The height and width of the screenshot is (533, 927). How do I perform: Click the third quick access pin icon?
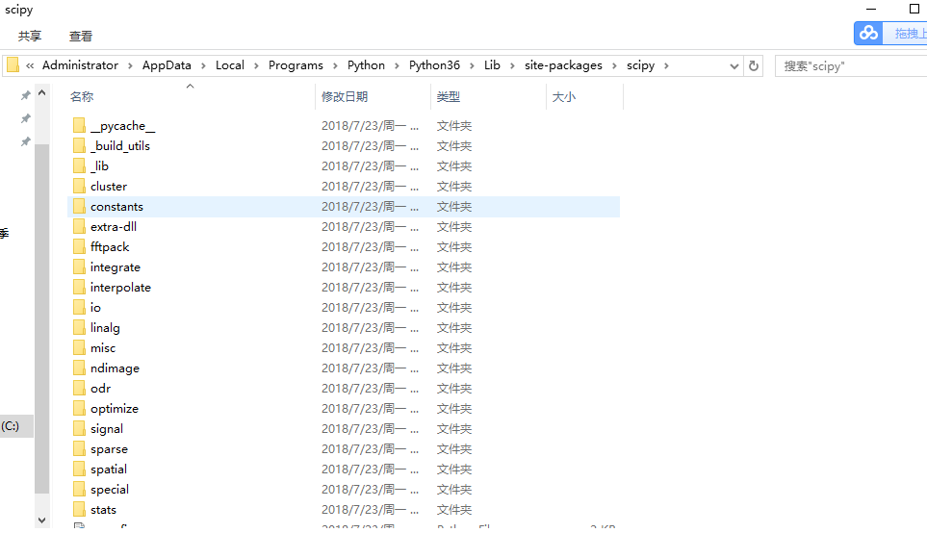click(x=25, y=141)
